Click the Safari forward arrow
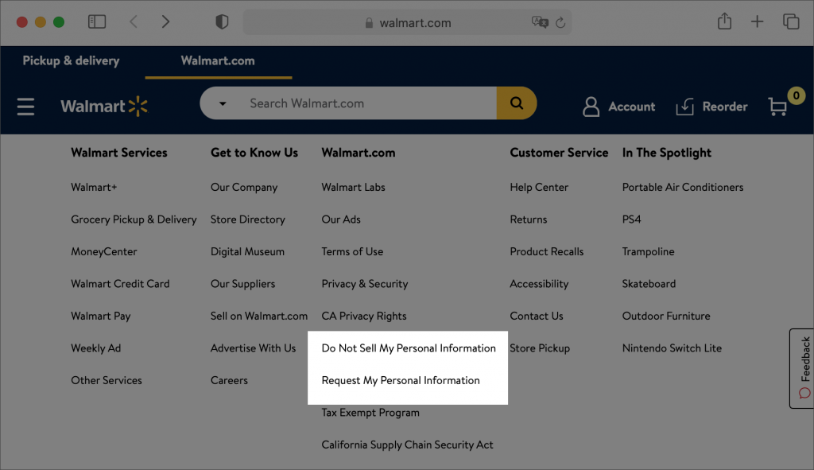This screenshot has height=470, width=814. pyautogui.click(x=165, y=22)
